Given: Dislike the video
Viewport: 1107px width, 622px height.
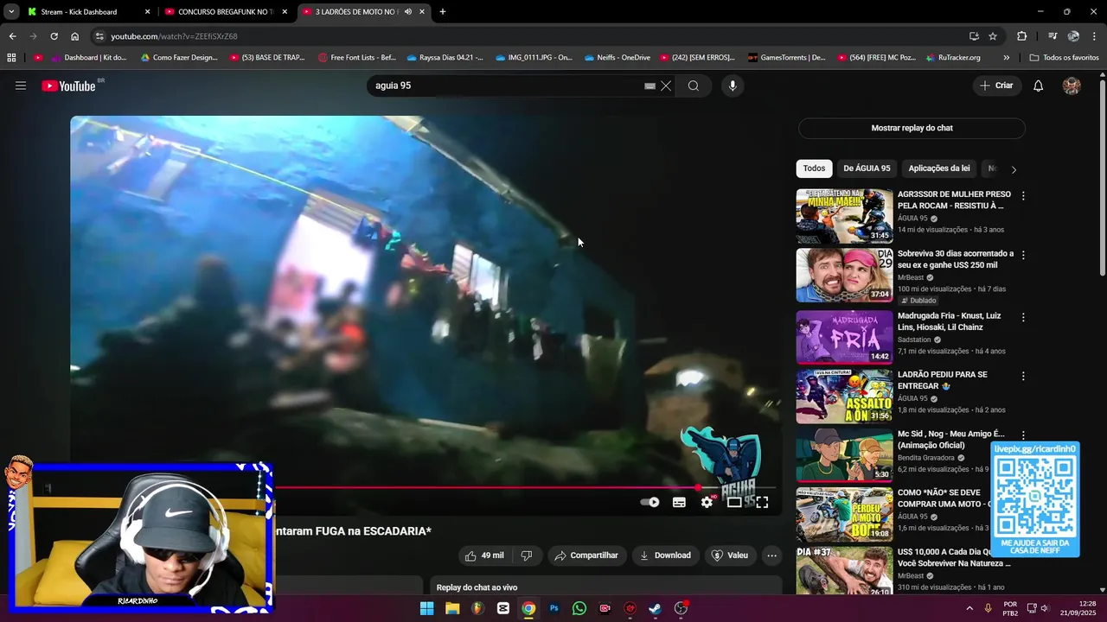Looking at the screenshot, I should (x=527, y=555).
